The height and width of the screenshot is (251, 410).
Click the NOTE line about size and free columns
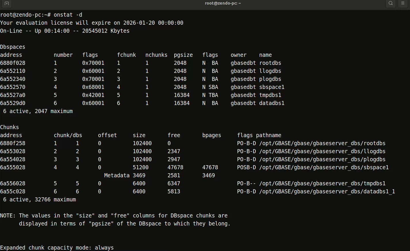(114, 216)
